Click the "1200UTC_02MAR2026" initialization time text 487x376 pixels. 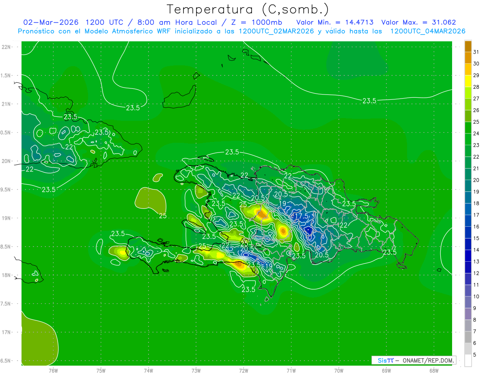point(276,31)
